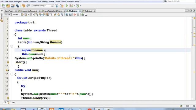Click the Save All icon

[x=17, y=6]
